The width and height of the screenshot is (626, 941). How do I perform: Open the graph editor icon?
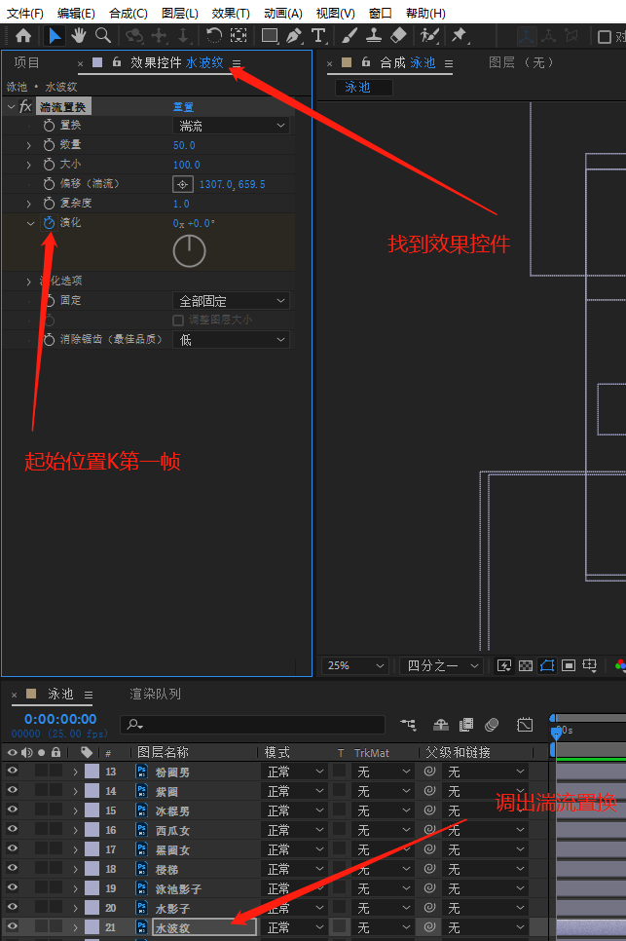(525, 725)
